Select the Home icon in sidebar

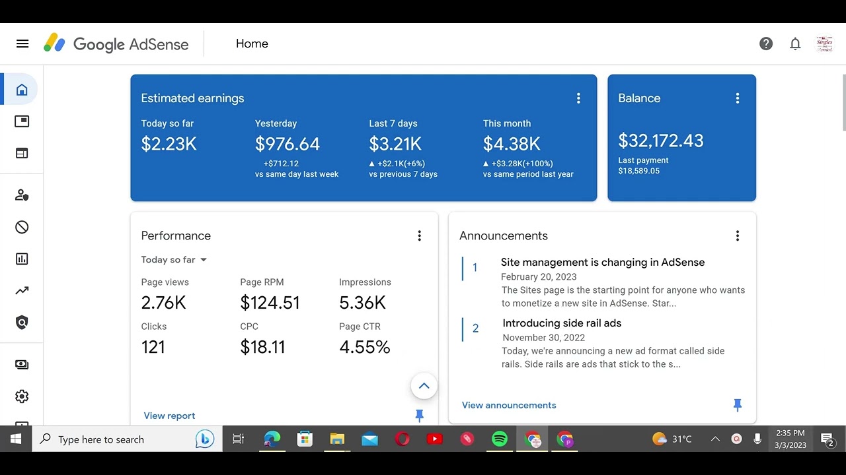pos(22,90)
